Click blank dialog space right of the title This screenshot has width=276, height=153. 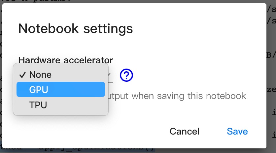click(198, 29)
